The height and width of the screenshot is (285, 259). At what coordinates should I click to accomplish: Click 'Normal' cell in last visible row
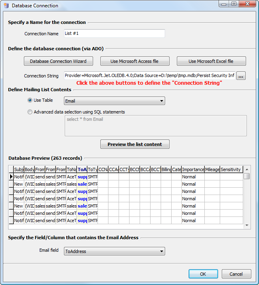click(193, 221)
